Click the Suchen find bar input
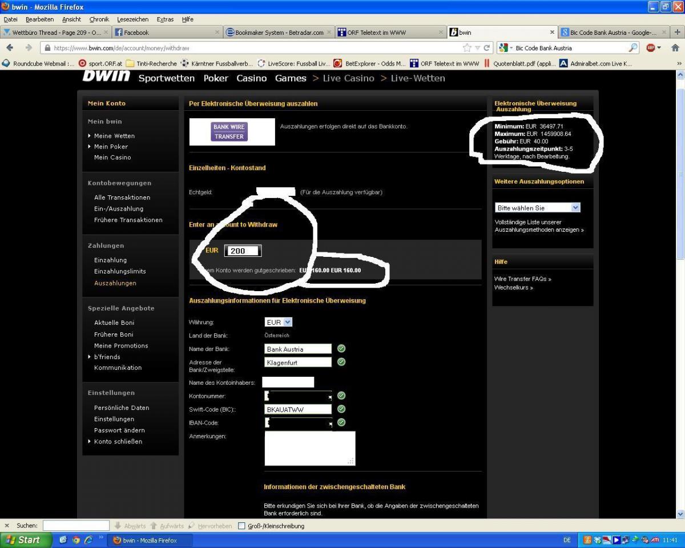The image size is (685, 548). (76, 526)
